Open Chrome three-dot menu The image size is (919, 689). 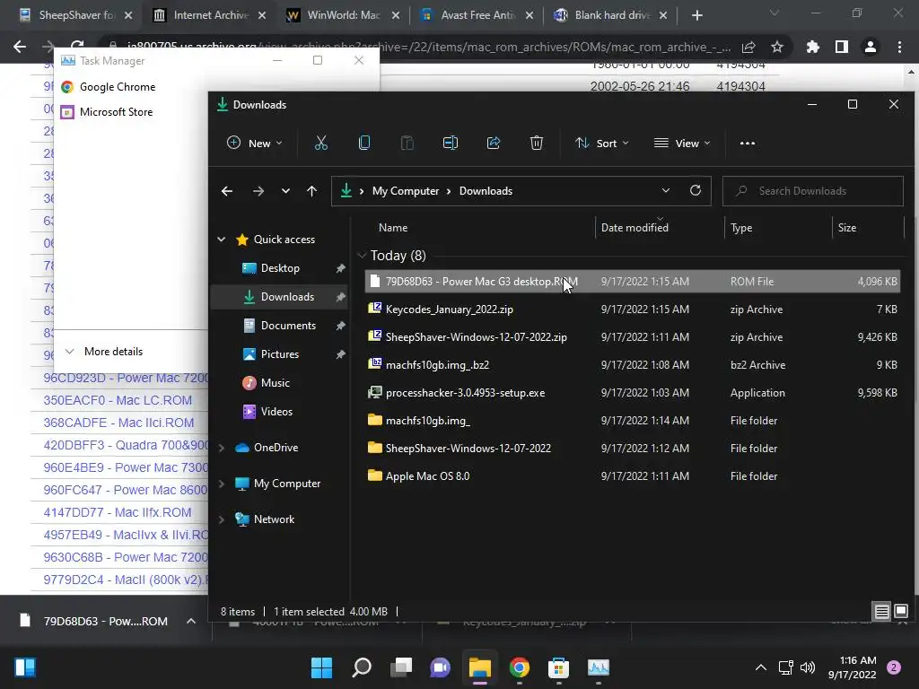coord(899,47)
